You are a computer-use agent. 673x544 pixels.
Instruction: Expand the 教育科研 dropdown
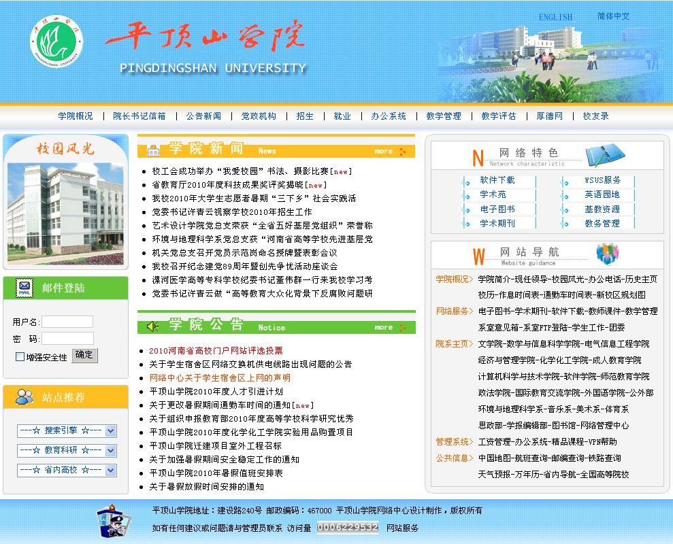[110, 450]
